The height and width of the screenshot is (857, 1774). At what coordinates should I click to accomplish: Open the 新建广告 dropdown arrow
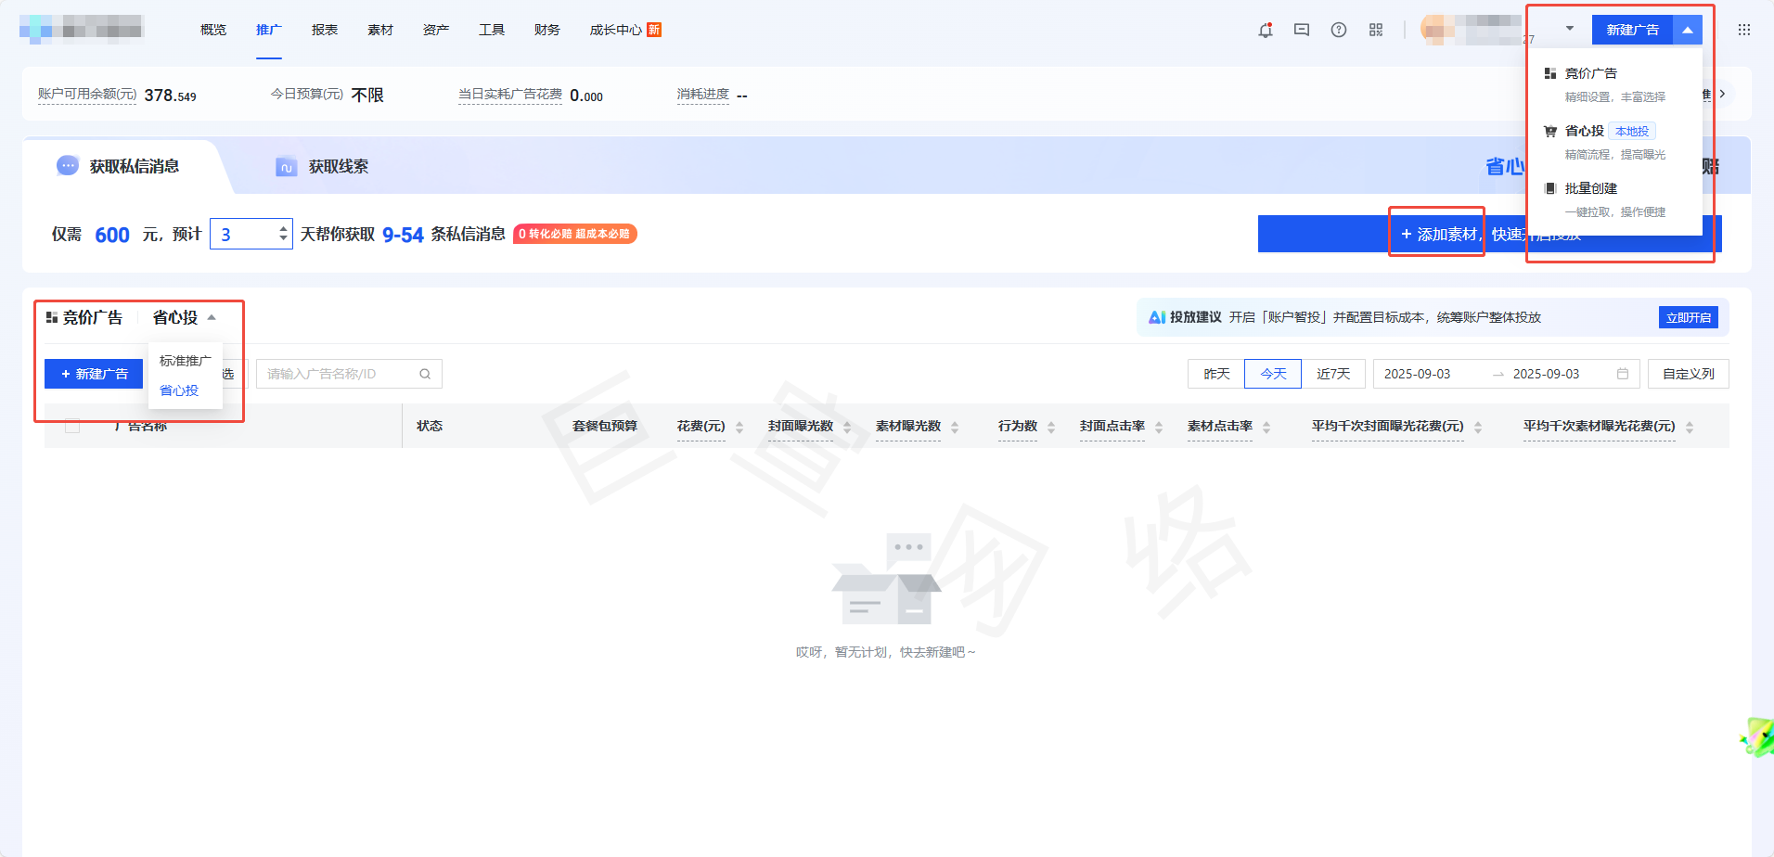click(1687, 30)
